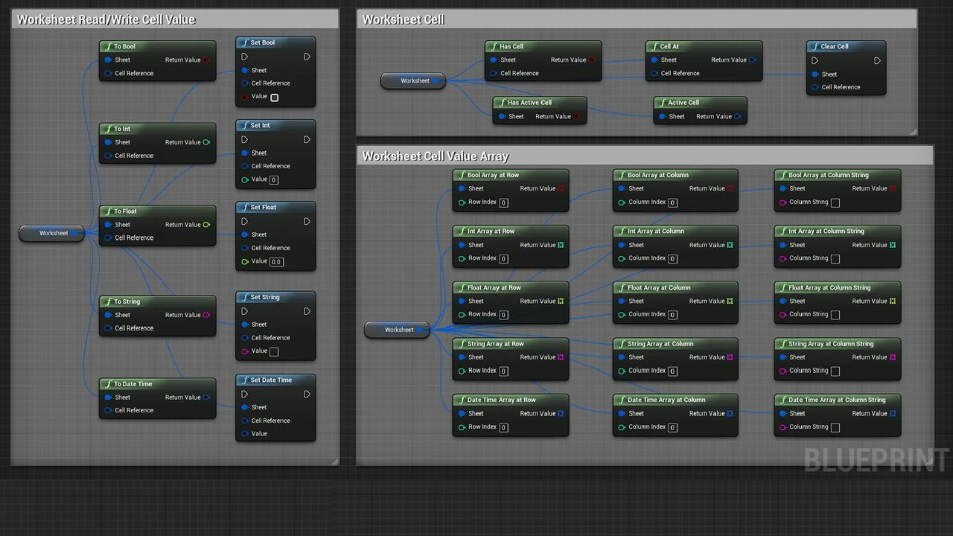Click Column Index field in Float Array at Column
Viewport: 953px width, 536px height.
(x=672, y=315)
